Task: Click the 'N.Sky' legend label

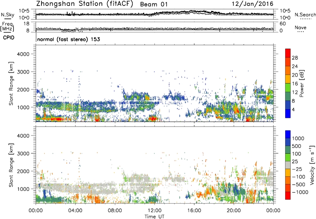Action: (8, 15)
